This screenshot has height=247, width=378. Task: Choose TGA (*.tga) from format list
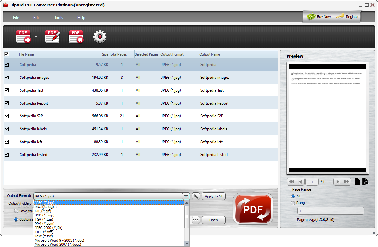[x=109, y=219]
